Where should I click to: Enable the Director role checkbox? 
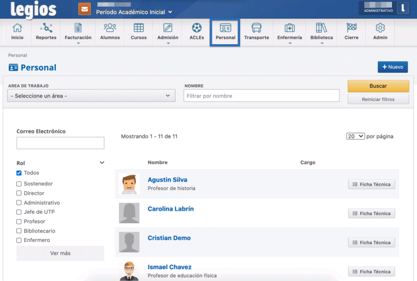pos(19,194)
